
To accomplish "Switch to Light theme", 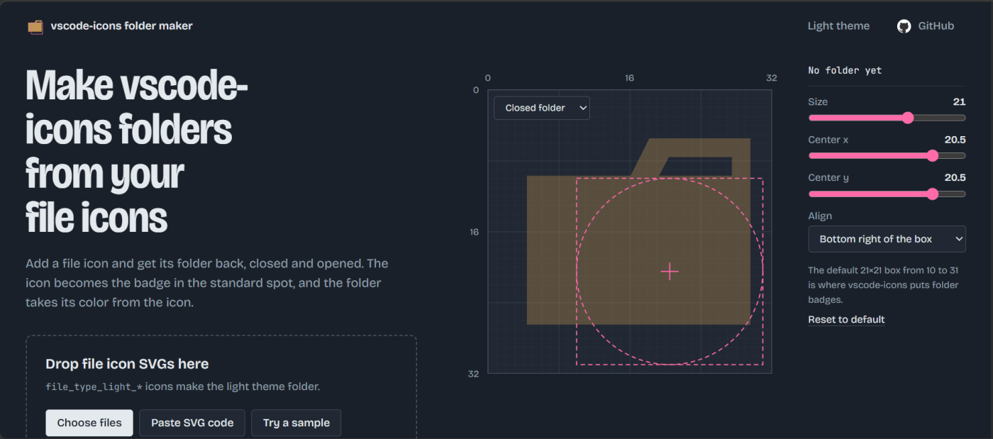I will coord(838,26).
